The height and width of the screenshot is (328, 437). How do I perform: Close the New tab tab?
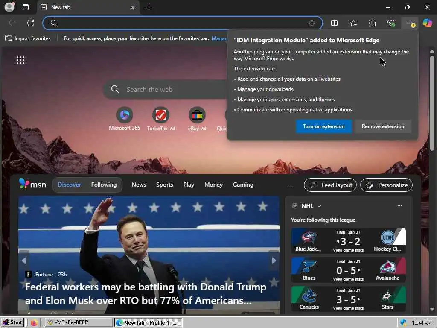point(133,8)
